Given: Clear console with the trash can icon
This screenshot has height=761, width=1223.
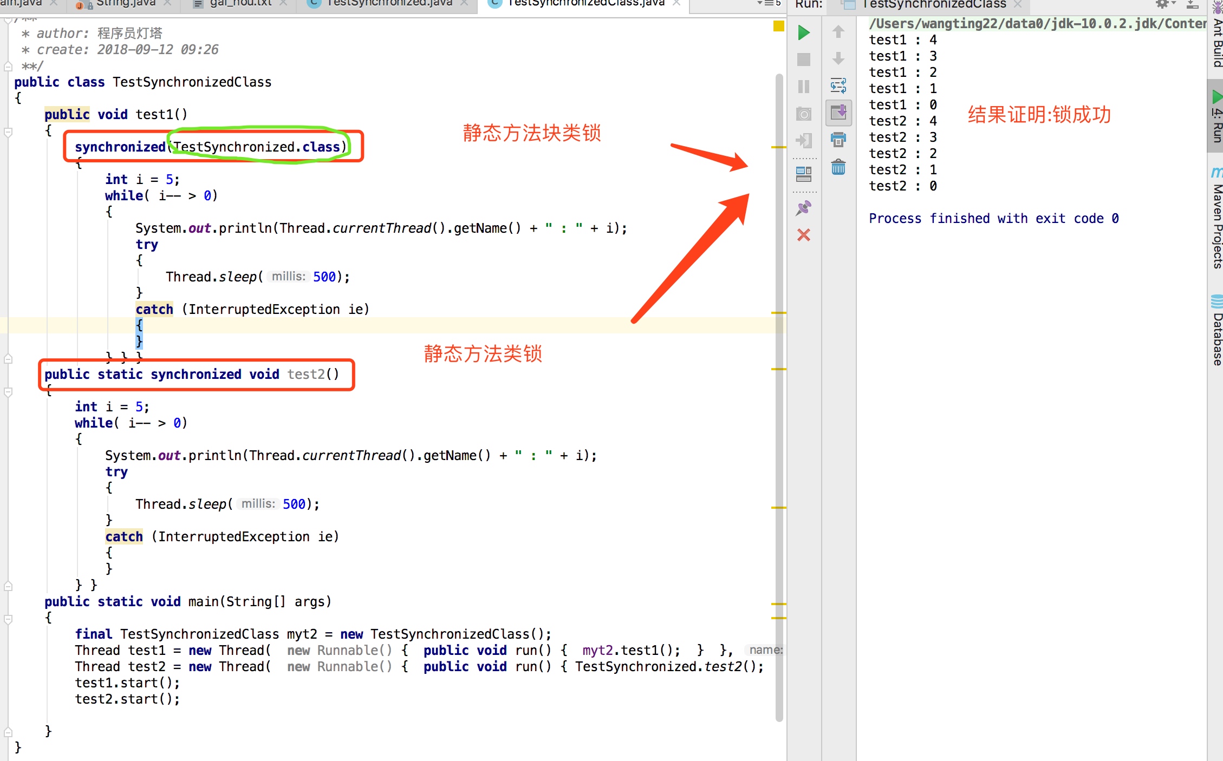Looking at the screenshot, I should click(838, 167).
